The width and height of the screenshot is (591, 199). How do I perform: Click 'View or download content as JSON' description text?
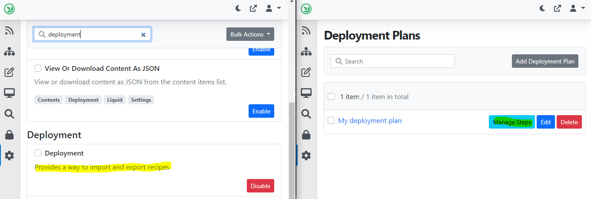point(130,82)
